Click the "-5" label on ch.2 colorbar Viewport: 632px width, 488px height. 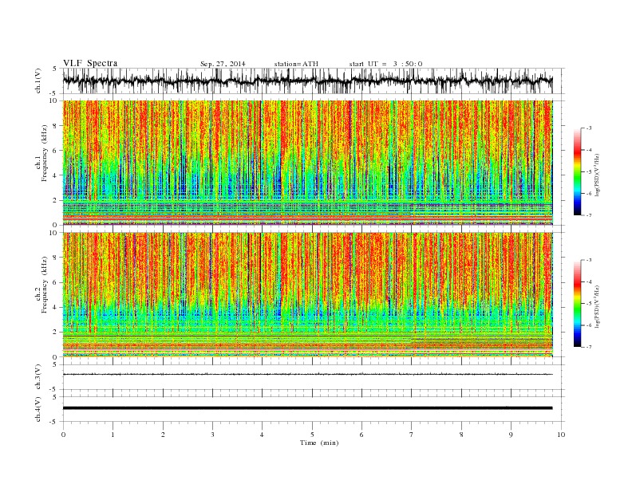[589, 304]
